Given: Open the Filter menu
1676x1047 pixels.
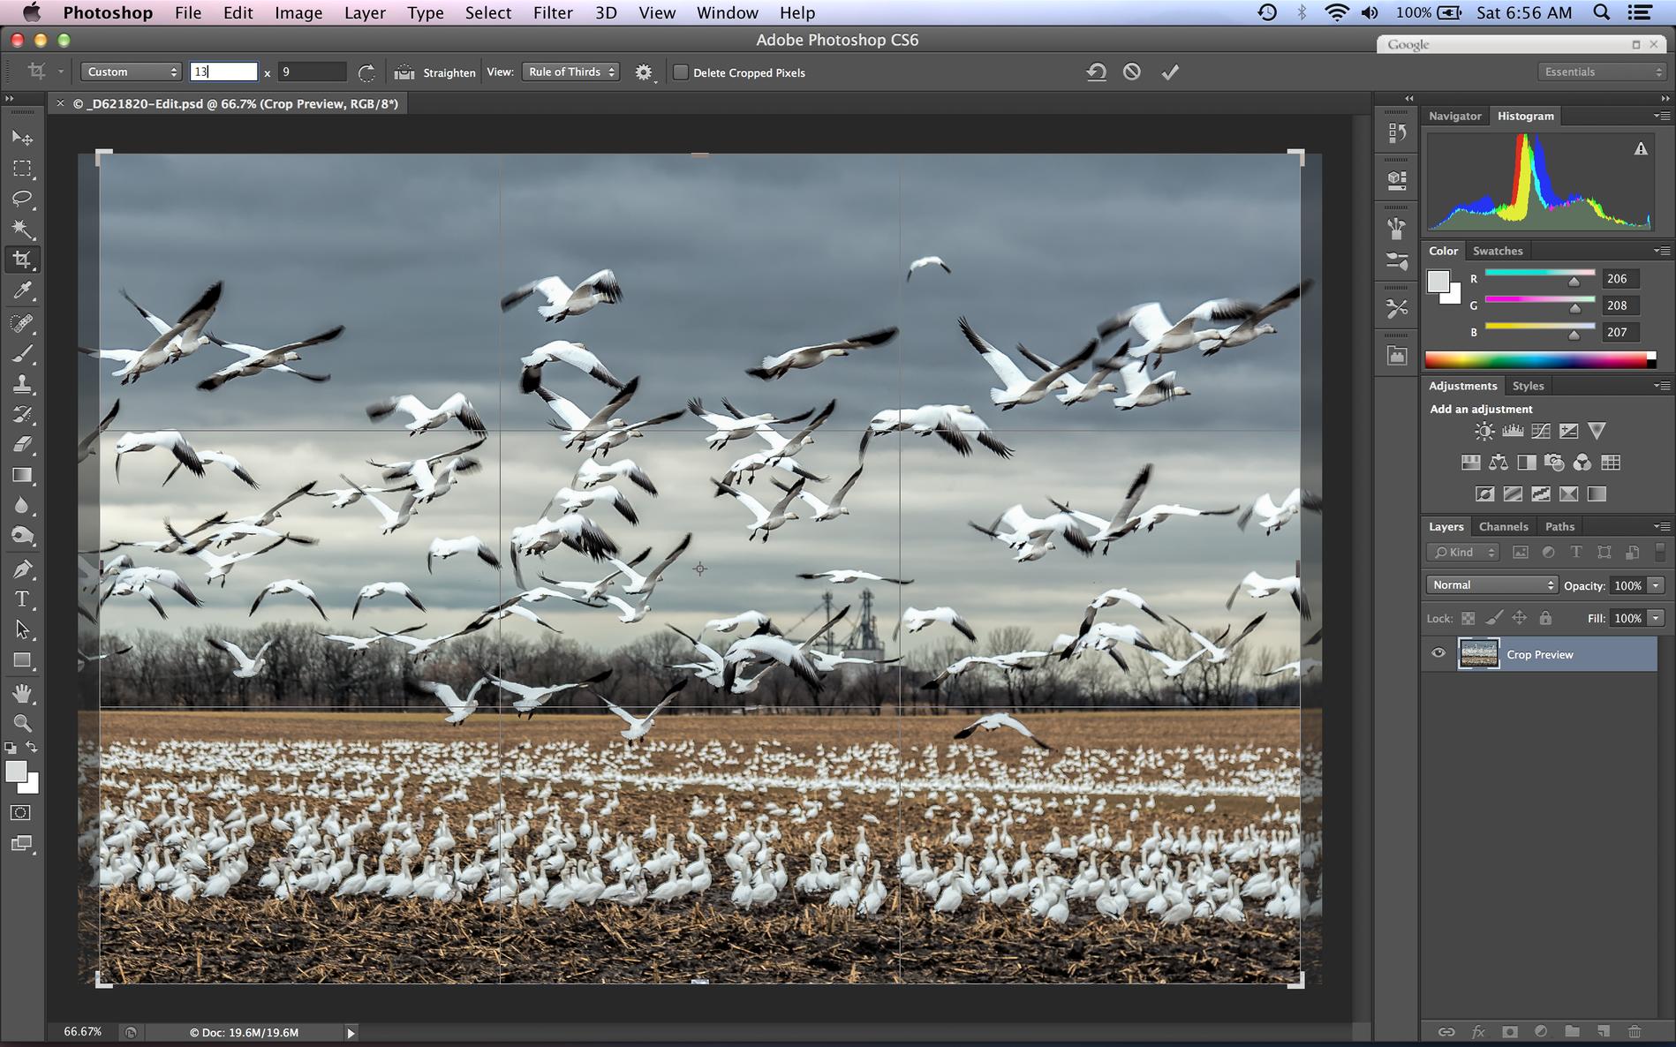Looking at the screenshot, I should (x=553, y=13).
